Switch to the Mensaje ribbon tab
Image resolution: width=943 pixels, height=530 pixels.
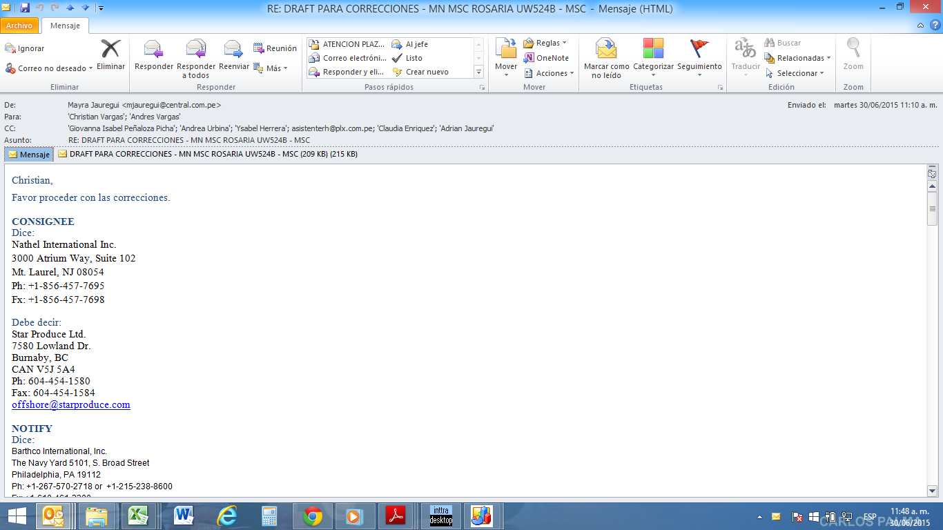65,26
